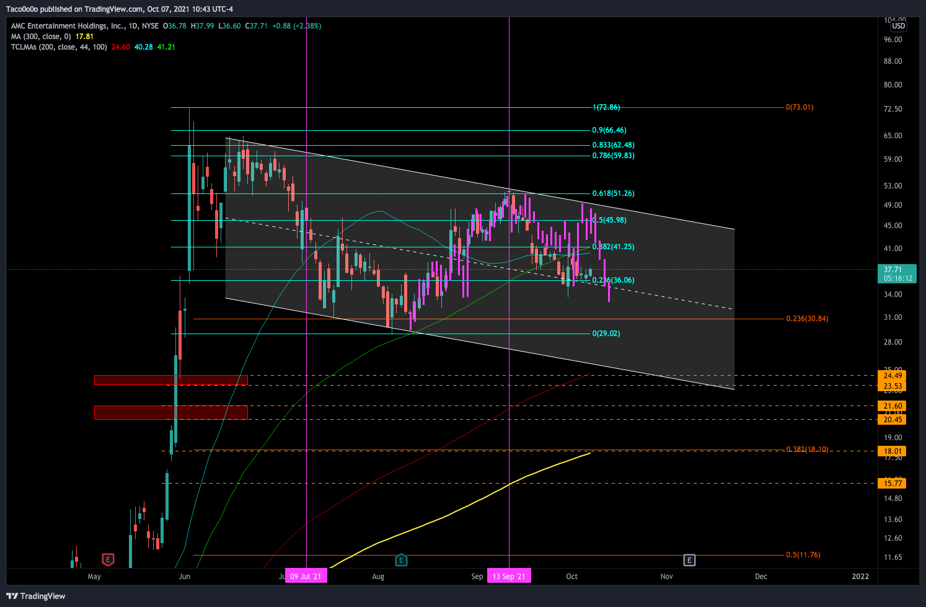Screen dimensions: 926x607
Task: Click the TradingView logo at bottom
Action: [36, 596]
